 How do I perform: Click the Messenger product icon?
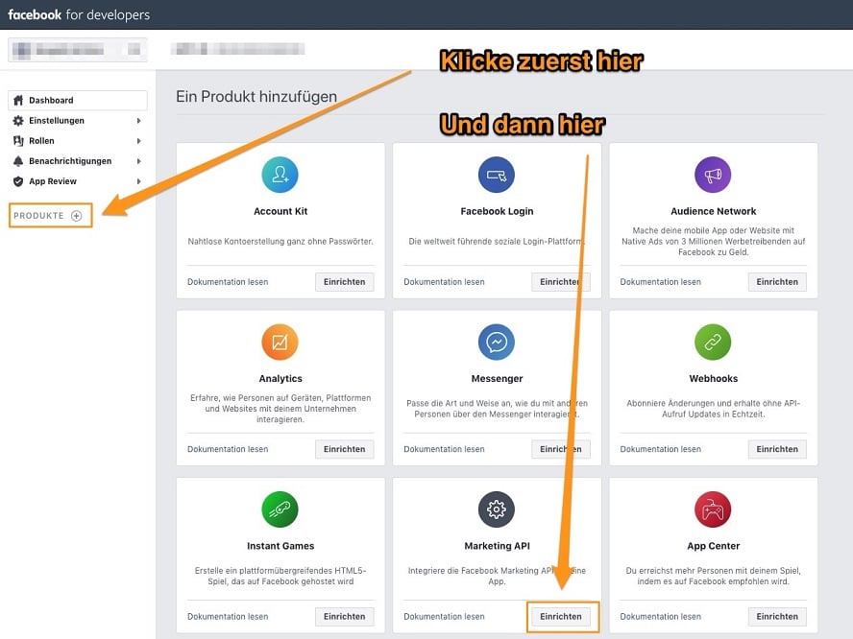pyautogui.click(x=496, y=343)
